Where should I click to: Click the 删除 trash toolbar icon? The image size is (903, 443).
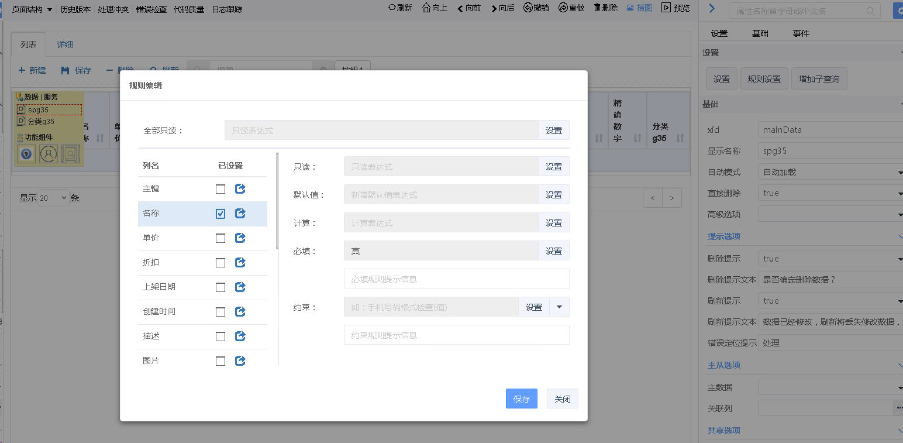597,8
